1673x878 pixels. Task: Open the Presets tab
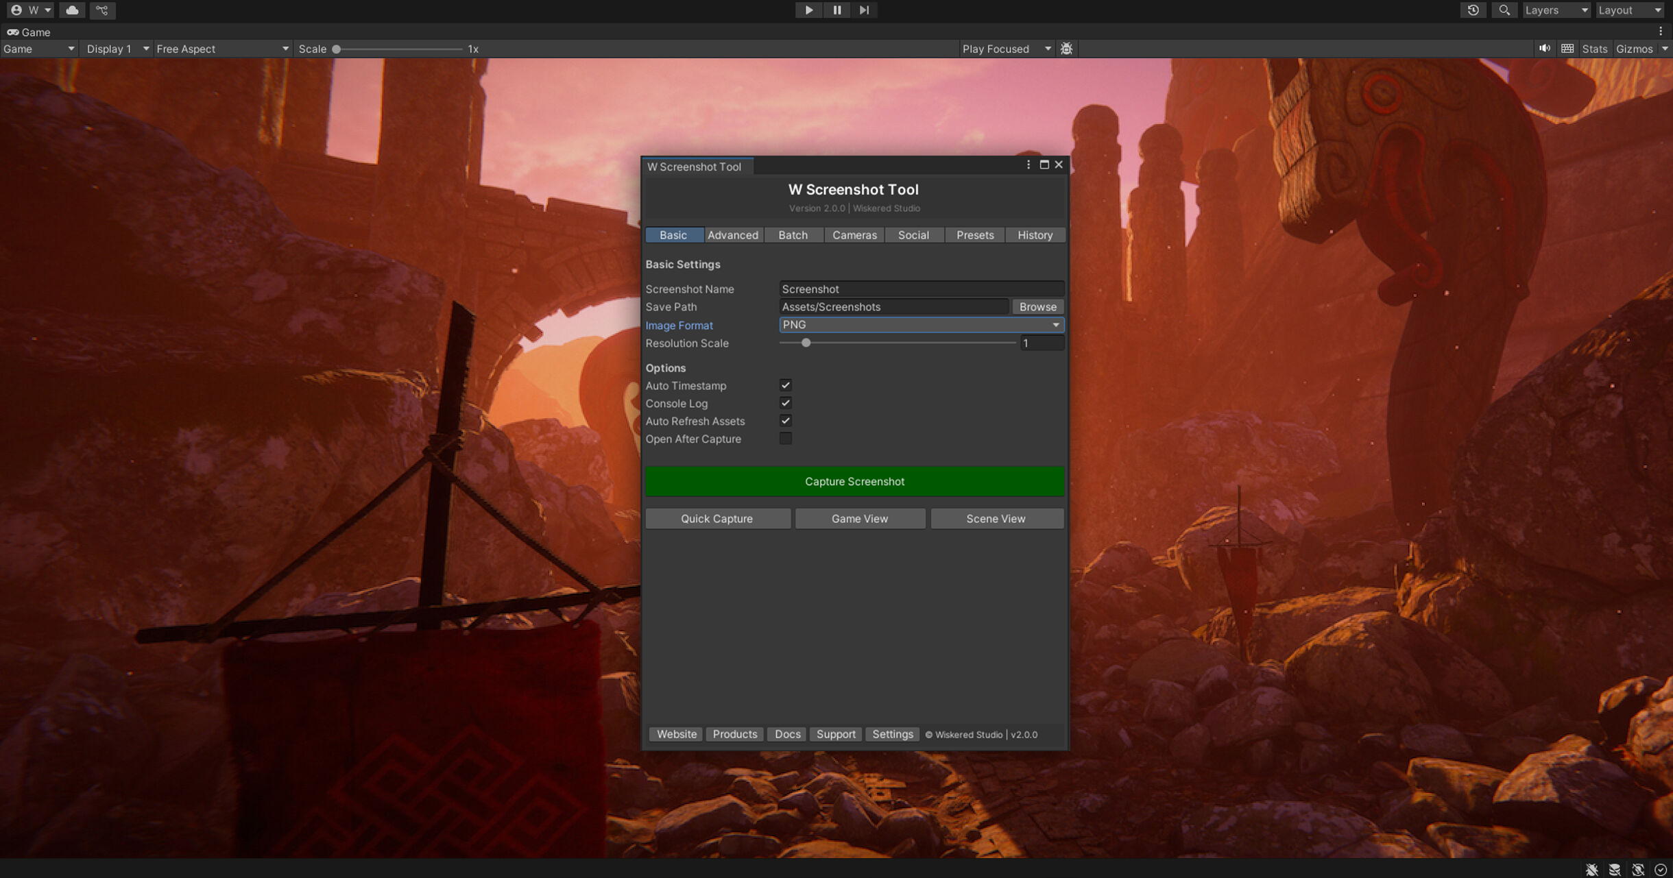pos(974,235)
